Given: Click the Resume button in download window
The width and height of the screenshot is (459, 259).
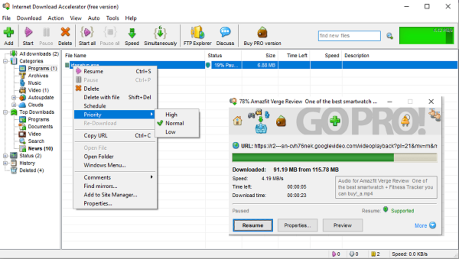Looking at the screenshot, I should point(253,225).
